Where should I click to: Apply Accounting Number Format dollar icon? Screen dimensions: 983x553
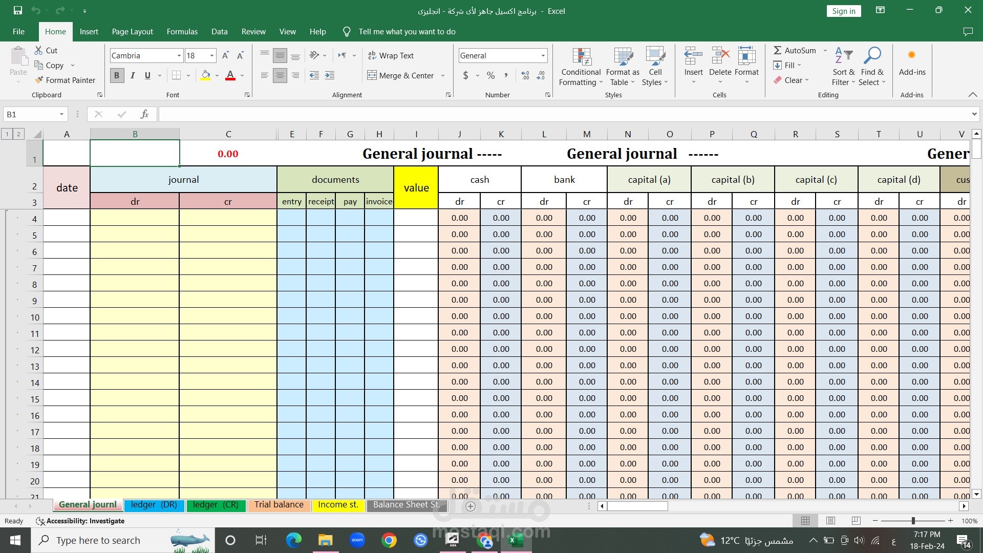point(465,75)
